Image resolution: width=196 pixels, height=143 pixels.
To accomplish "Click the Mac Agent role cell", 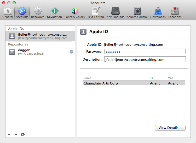I will coord(173,83).
